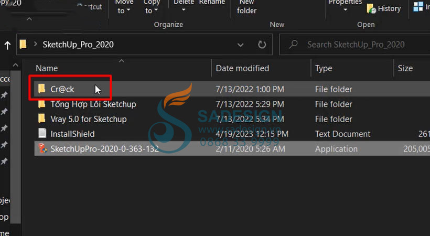Sort by the Type column header

[324, 68]
